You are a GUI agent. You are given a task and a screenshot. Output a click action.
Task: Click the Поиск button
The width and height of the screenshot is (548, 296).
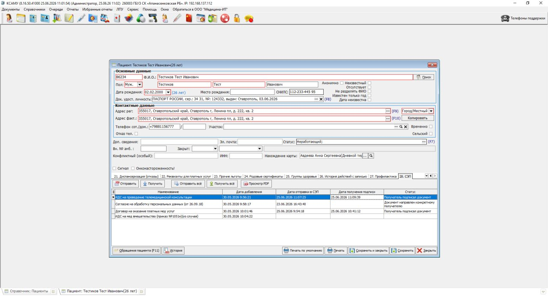(424, 77)
